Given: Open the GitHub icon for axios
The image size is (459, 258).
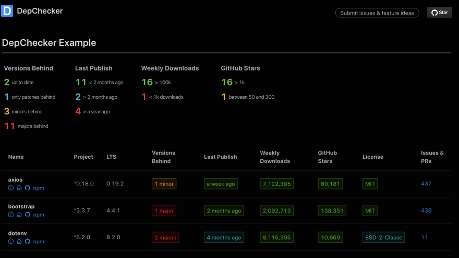Looking at the screenshot, I should (28, 188).
